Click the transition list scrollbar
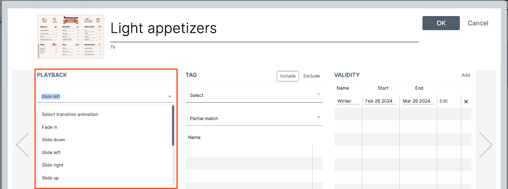508x189 pixels. point(173,126)
